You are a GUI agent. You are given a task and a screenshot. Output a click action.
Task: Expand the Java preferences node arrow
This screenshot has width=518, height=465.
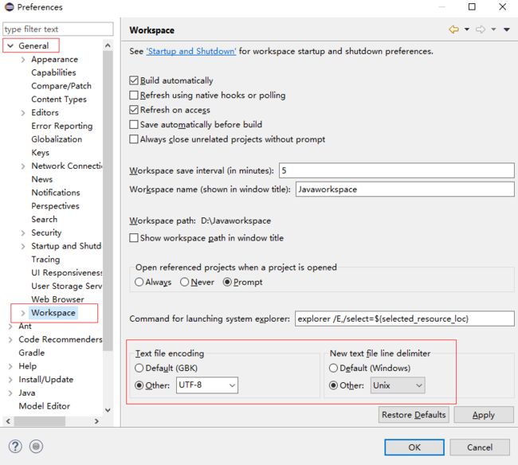[x=10, y=393]
